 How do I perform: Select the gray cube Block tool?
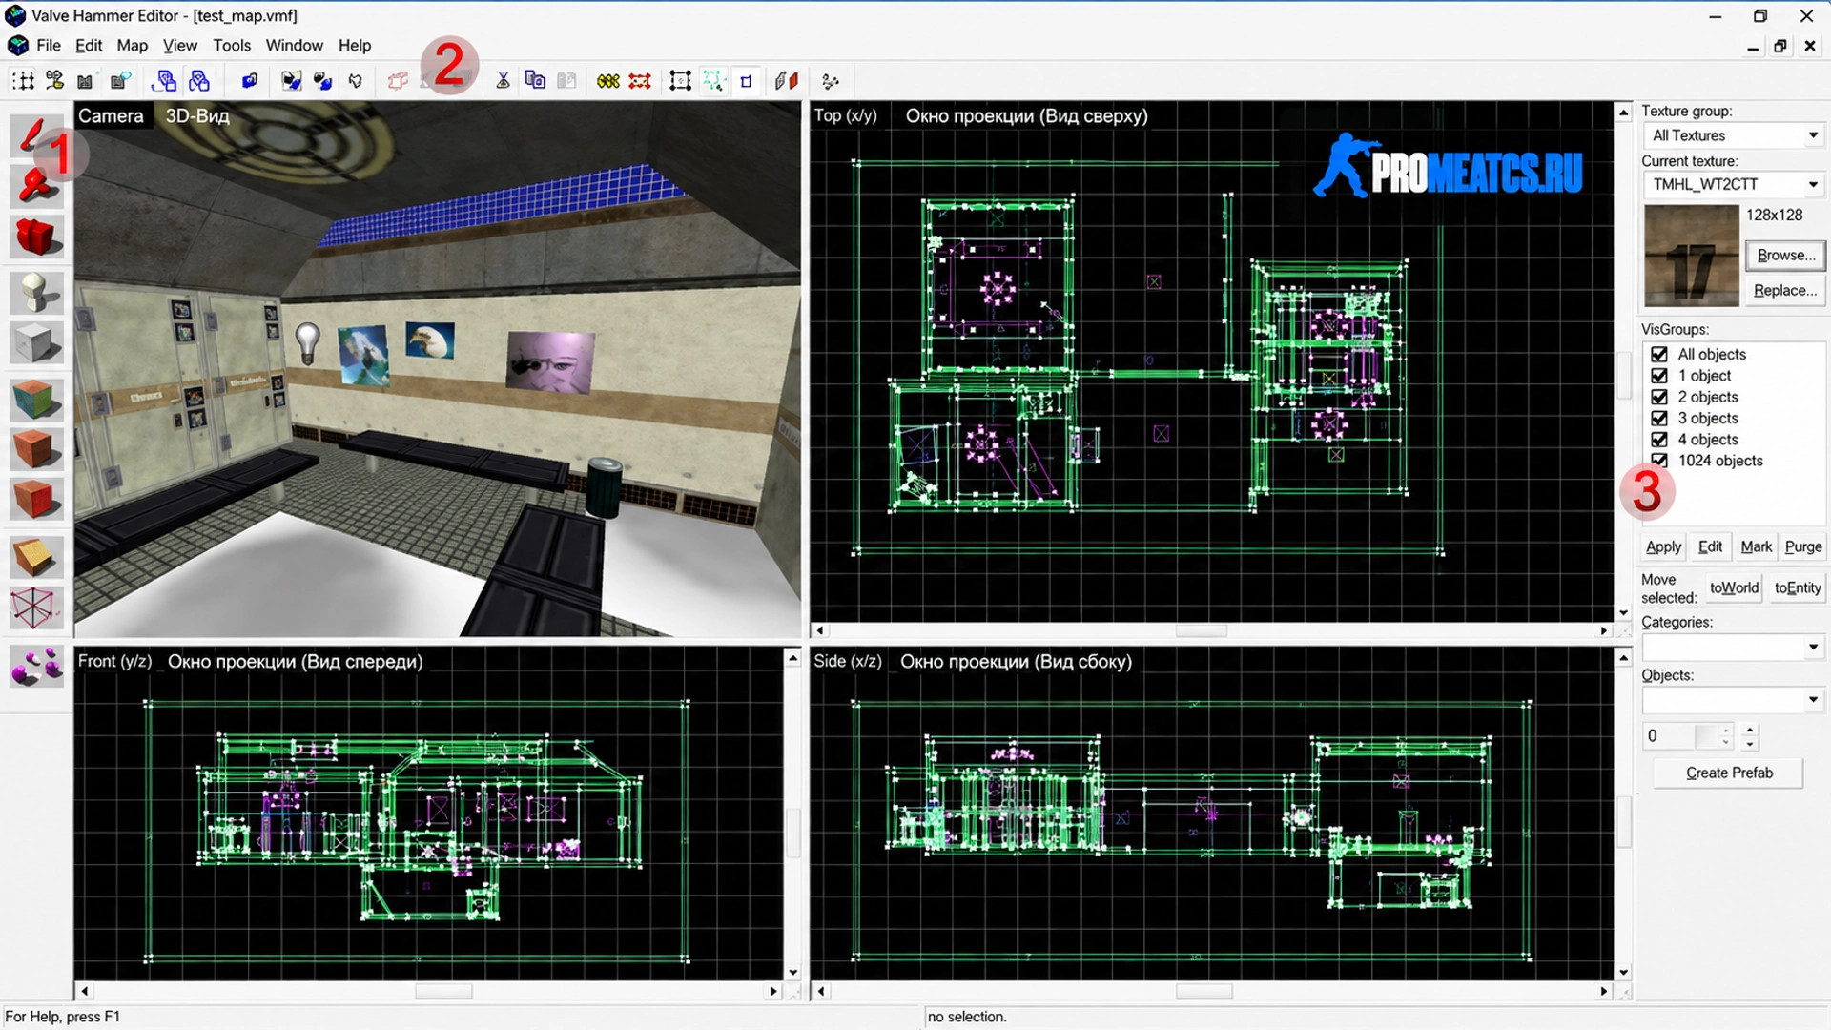click(36, 342)
